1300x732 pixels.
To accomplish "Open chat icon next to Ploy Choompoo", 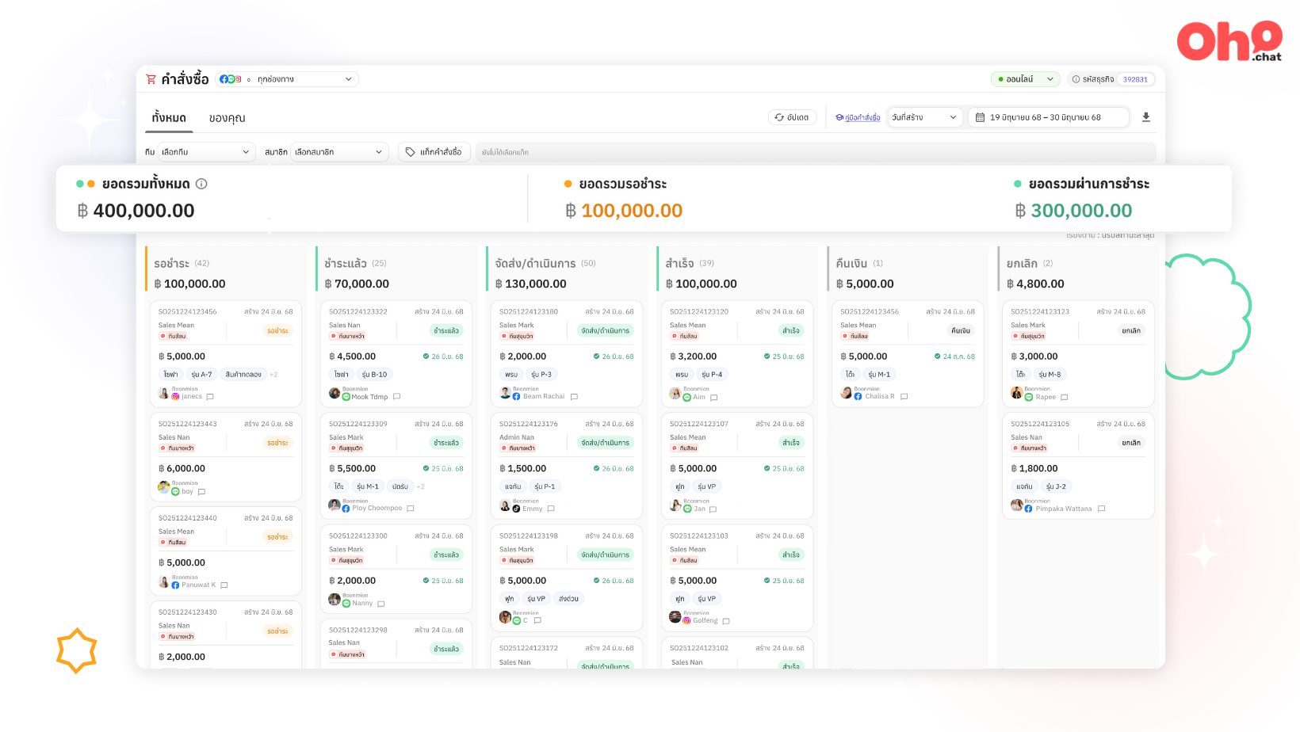I will coord(411,509).
